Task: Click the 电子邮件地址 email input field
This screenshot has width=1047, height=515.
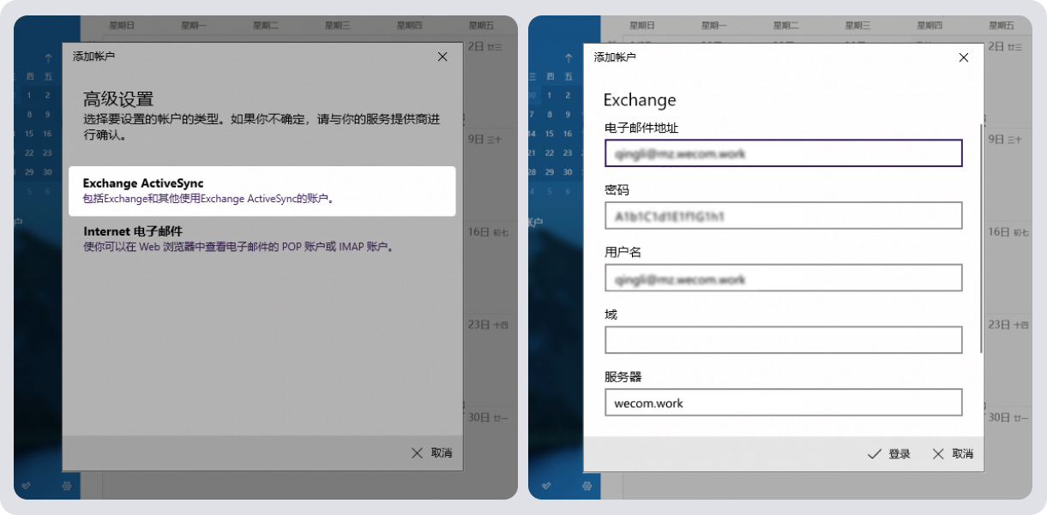Action: [x=783, y=153]
